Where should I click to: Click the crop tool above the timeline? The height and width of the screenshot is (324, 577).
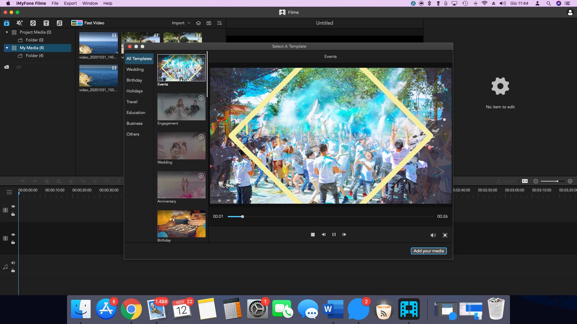(x=95, y=181)
